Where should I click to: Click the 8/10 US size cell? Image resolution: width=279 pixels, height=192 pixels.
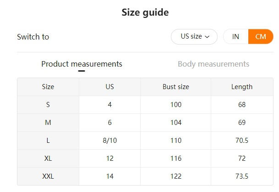tap(109, 141)
